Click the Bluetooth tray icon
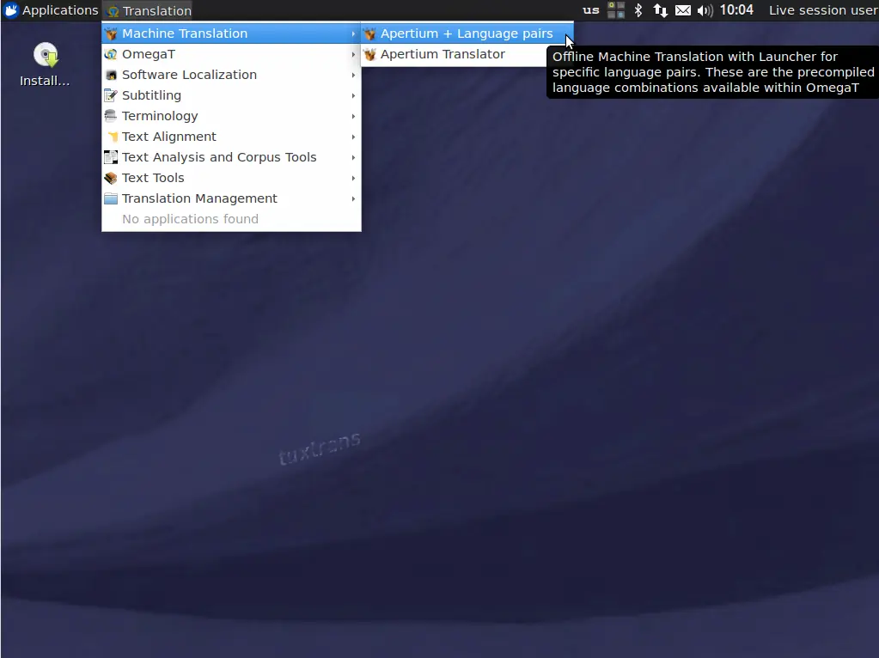879x658 pixels. (638, 10)
